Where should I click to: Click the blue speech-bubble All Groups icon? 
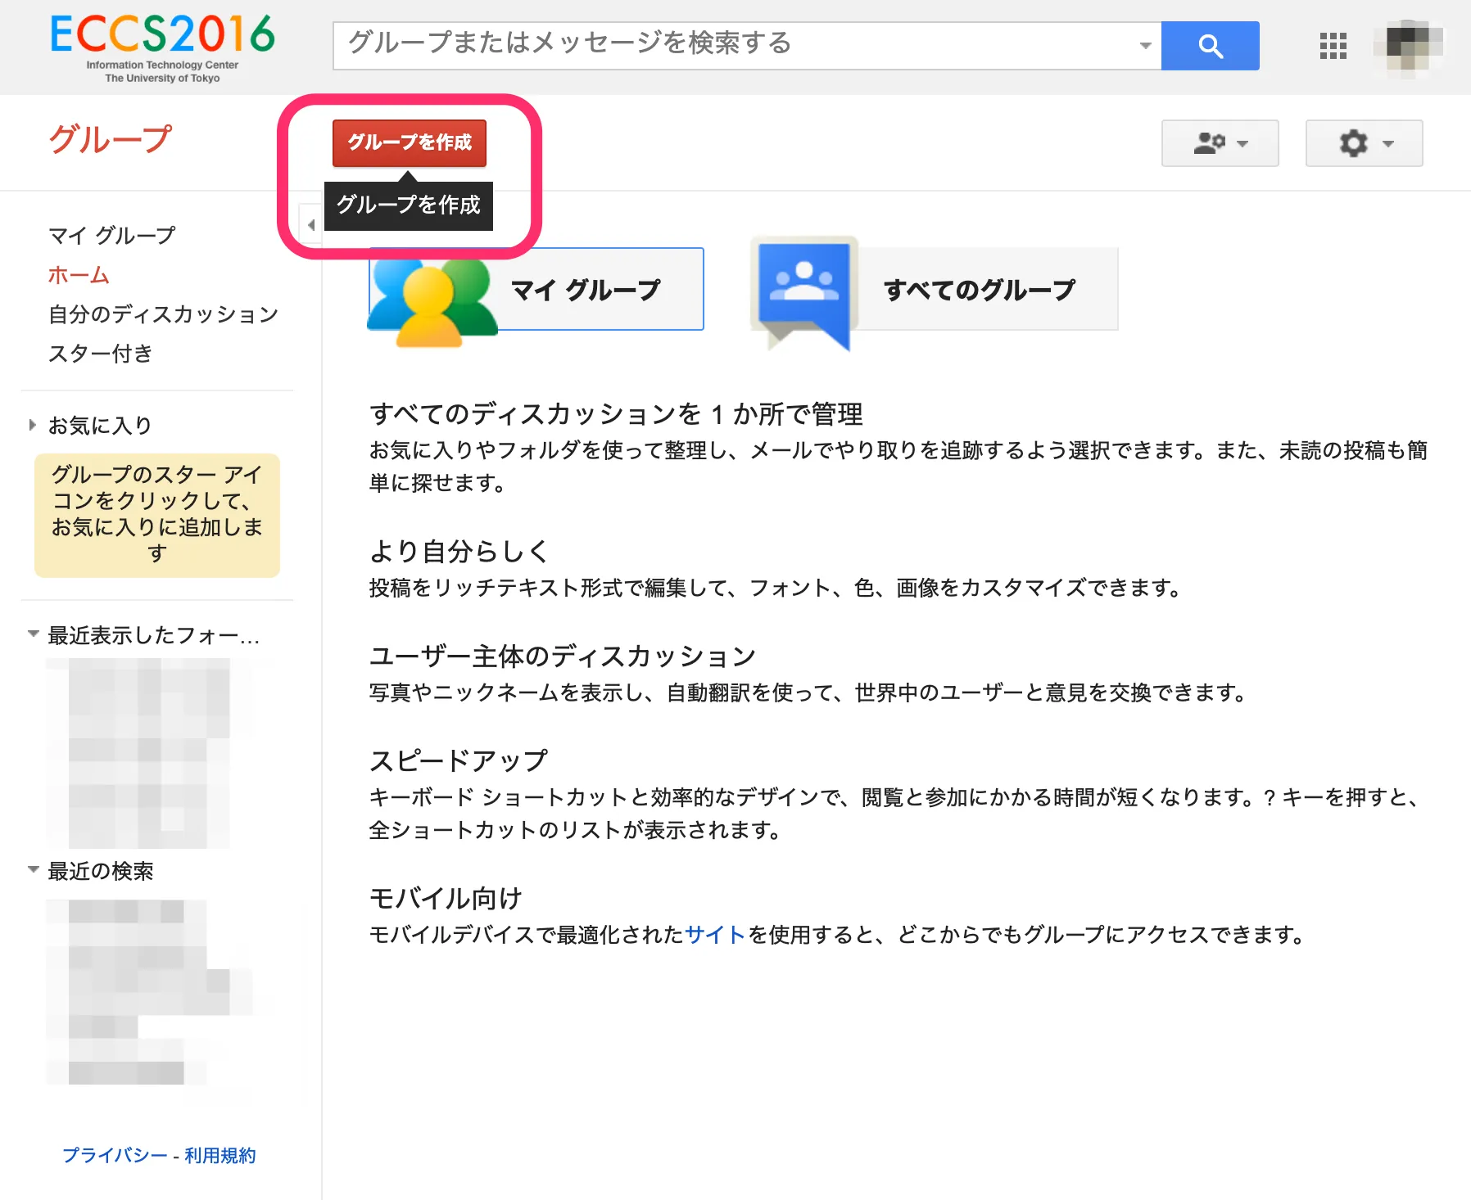pos(803,291)
